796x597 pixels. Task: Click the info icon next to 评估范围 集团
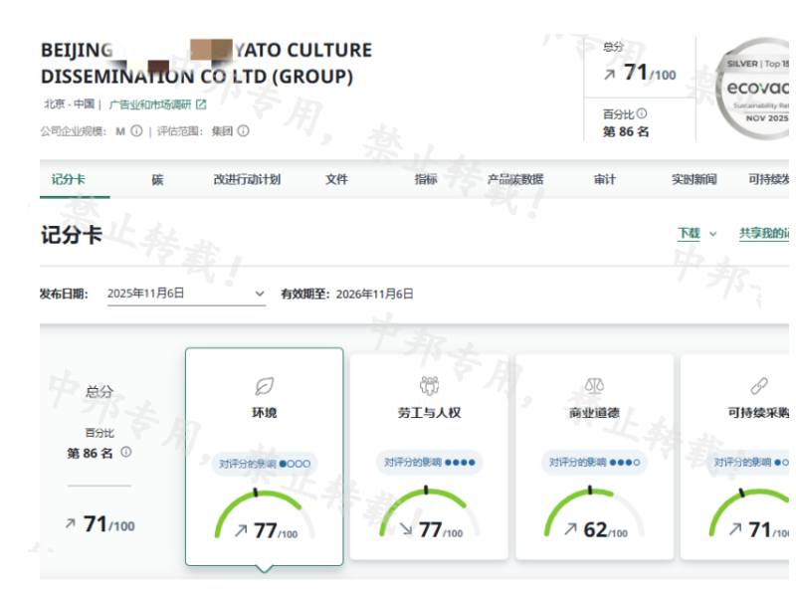click(243, 130)
